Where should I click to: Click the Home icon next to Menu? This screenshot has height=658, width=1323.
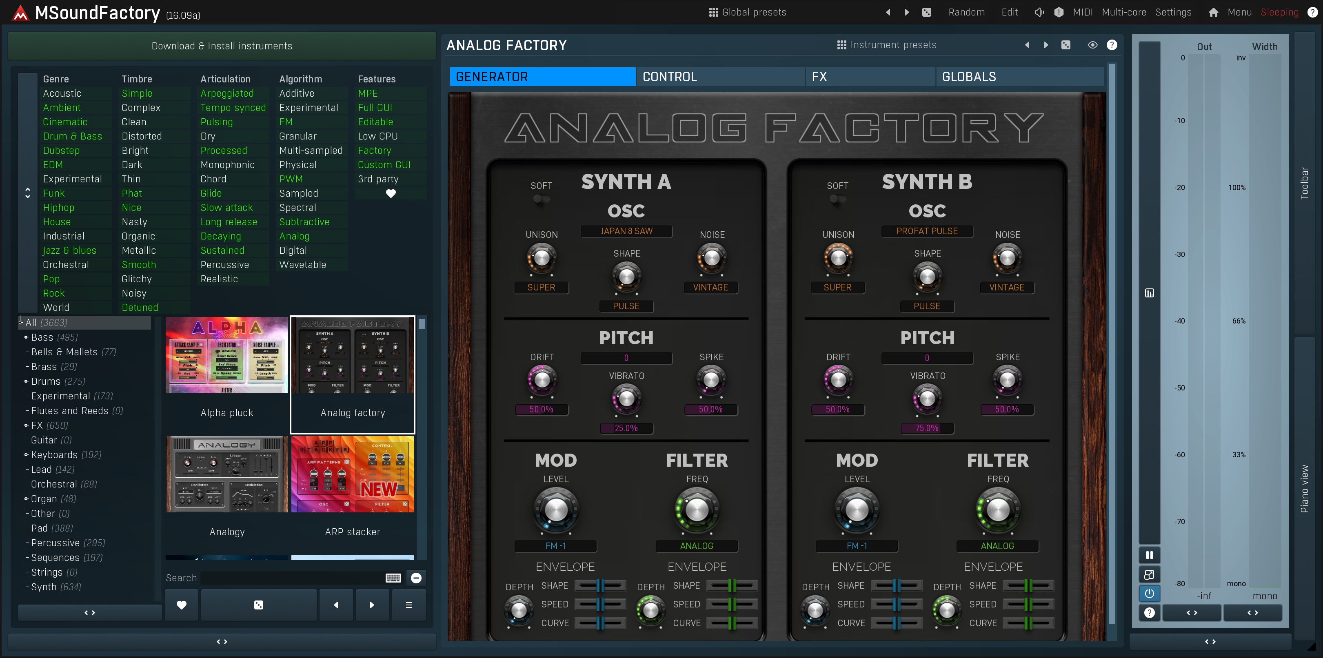point(1213,12)
